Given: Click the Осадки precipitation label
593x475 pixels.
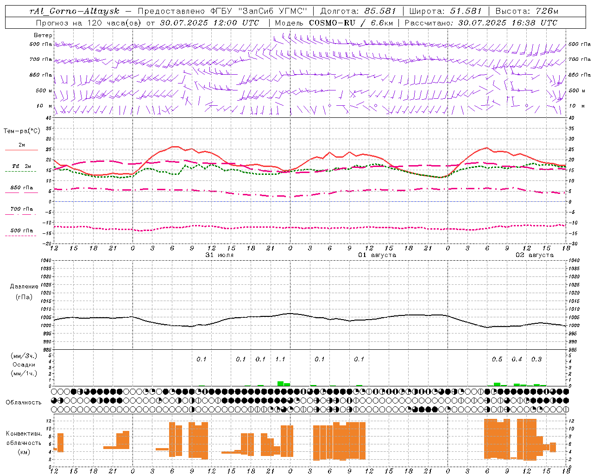Looking at the screenshot, I should click(x=24, y=365).
